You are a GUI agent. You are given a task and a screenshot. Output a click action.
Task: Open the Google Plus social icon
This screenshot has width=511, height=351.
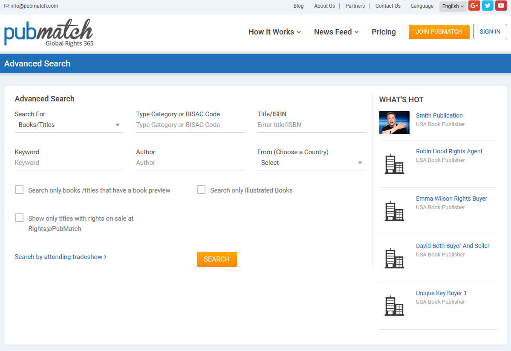(x=474, y=6)
